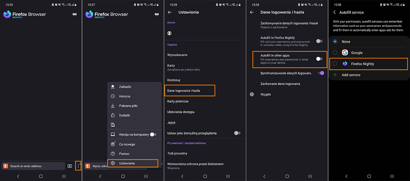Click the Google logo icon

coord(345,53)
